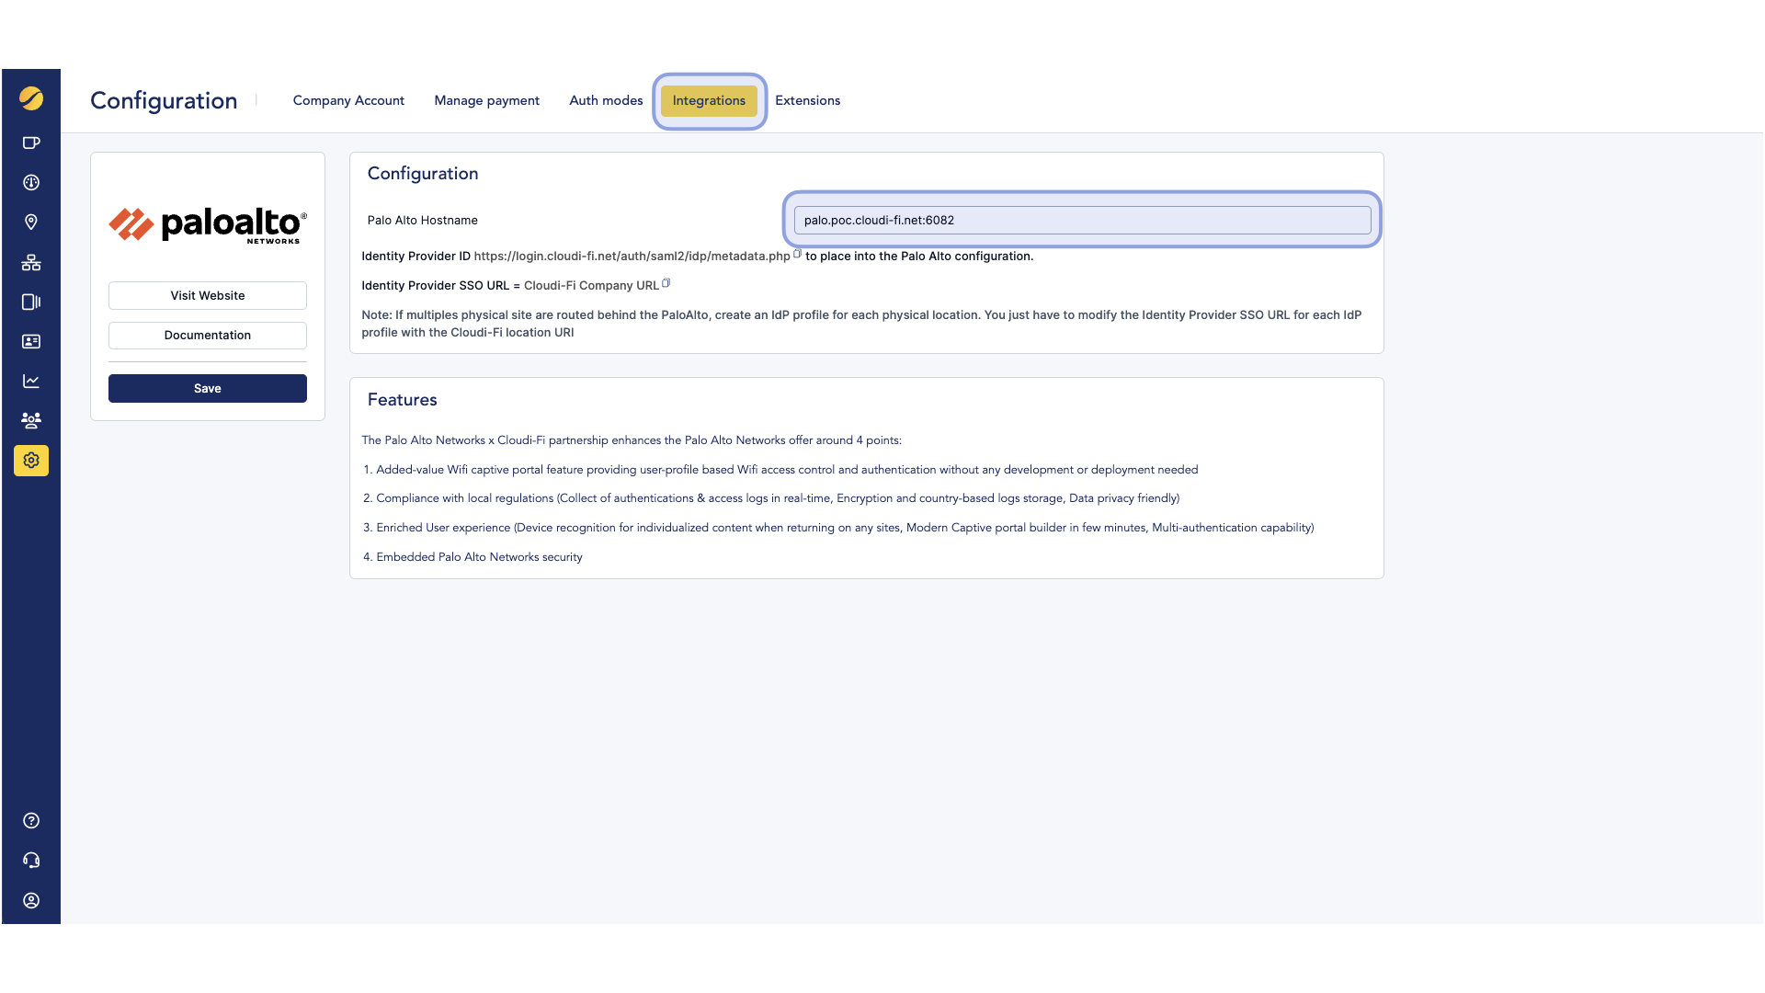This screenshot has height=993, width=1765.
Task: Select the highlighted settings gear icon
Action: (31, 461)
